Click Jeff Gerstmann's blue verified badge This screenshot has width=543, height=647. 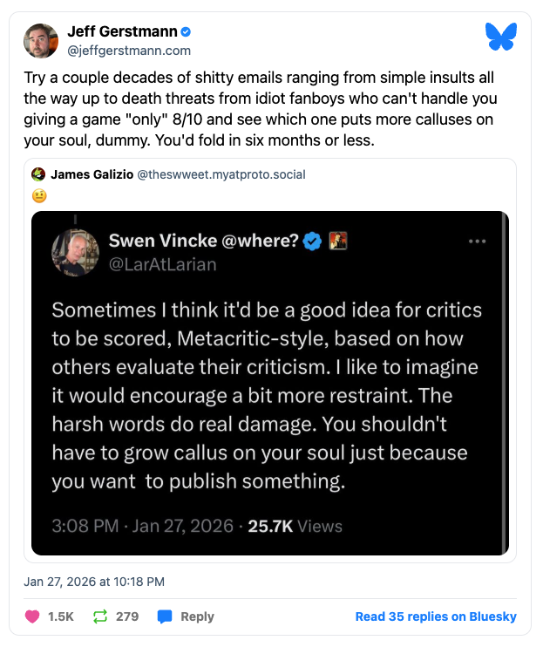tap(186, 32)
